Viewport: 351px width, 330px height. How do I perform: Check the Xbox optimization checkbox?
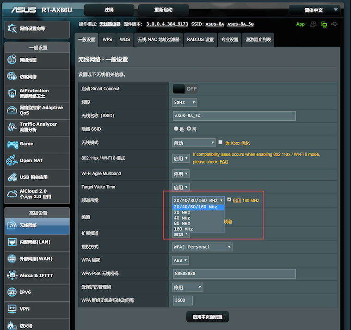[220, 142]
